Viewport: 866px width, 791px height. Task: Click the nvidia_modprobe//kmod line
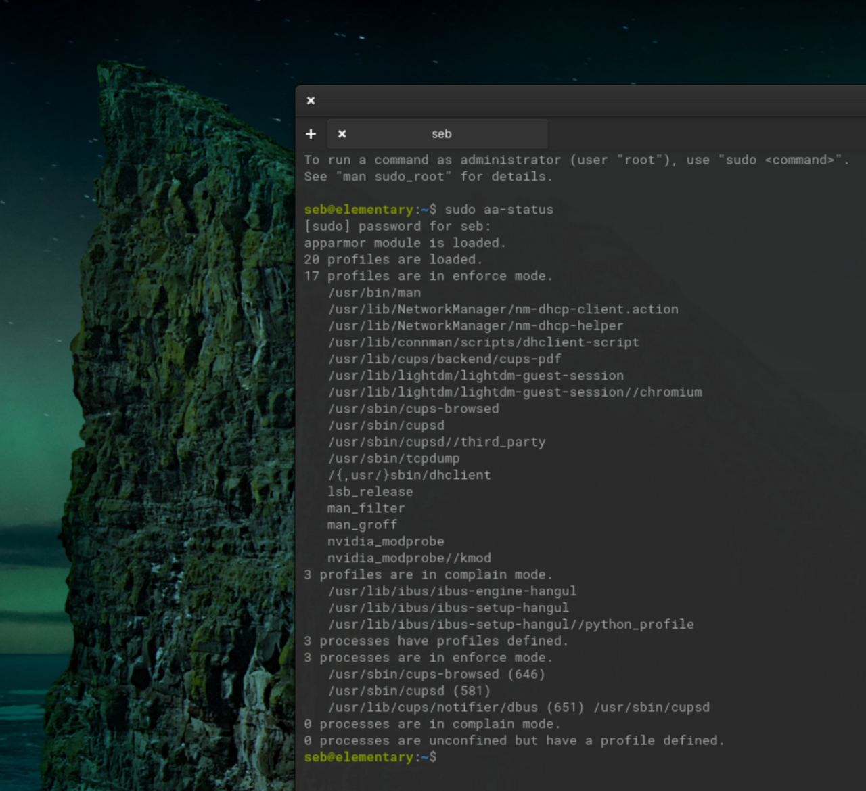coord(409,558)
